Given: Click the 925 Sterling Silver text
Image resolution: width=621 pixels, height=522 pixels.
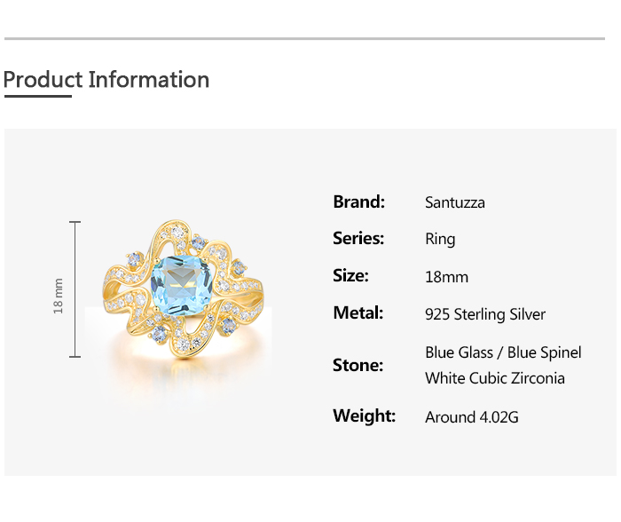Looking at the screenshot, I should pyautogui.click(x=485, y=314).
